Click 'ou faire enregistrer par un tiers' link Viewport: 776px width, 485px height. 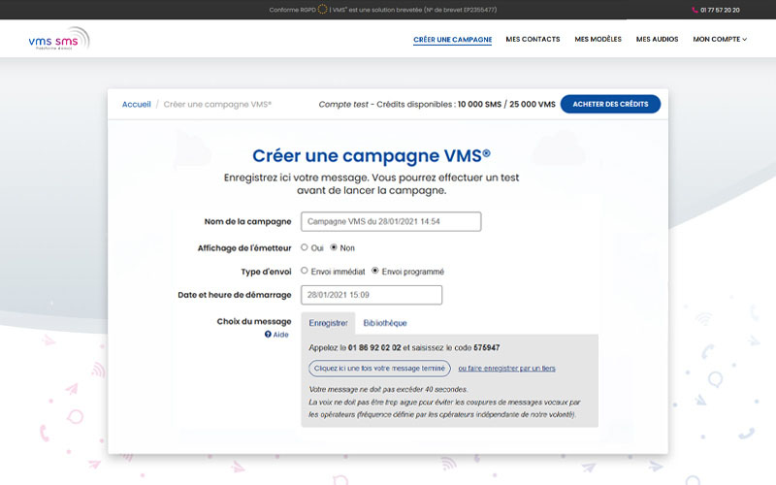tap(506, 369)
